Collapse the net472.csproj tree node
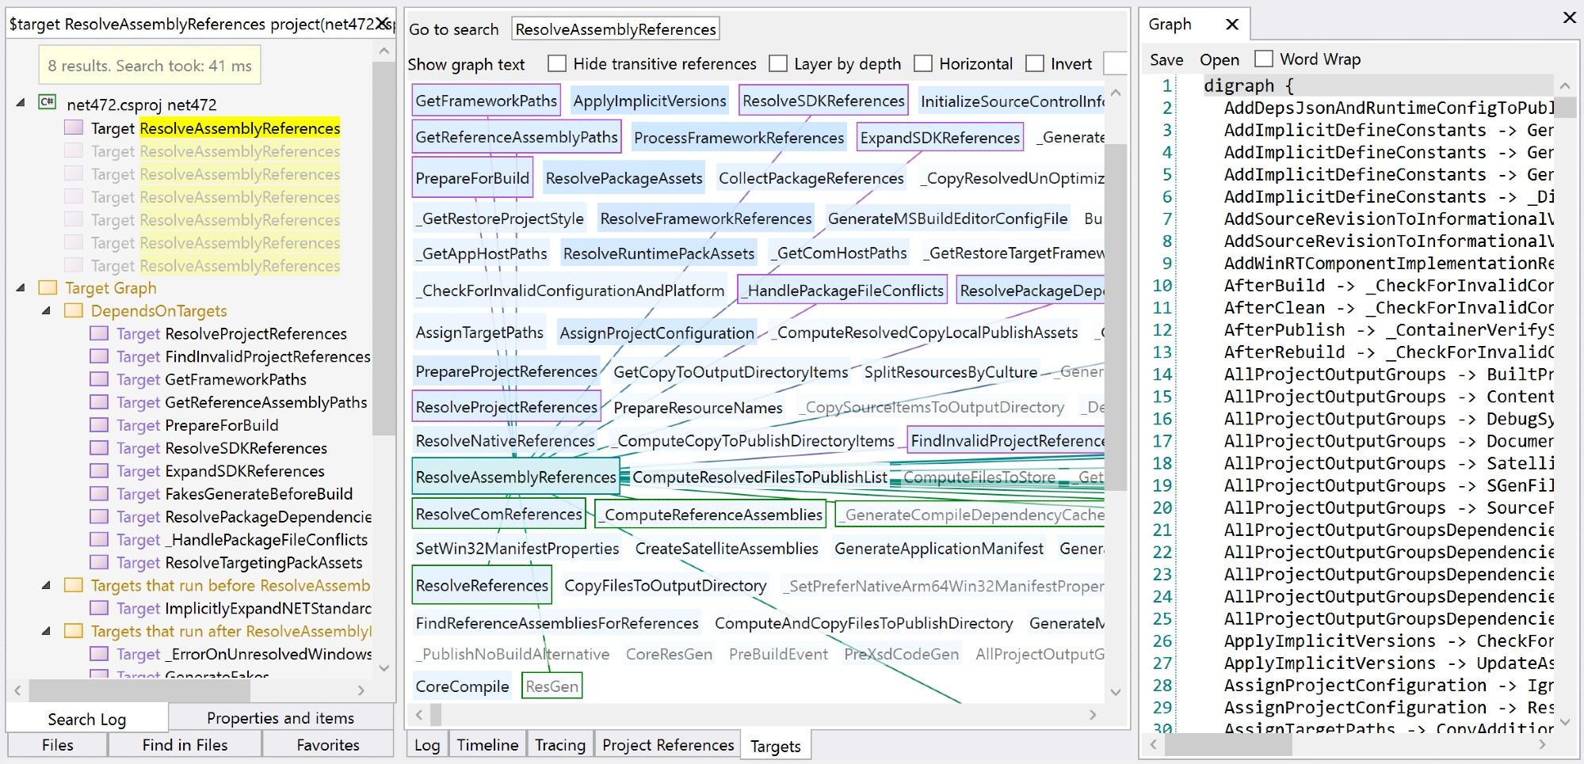This screenshot has width=1584, height=764. point(21,103)
